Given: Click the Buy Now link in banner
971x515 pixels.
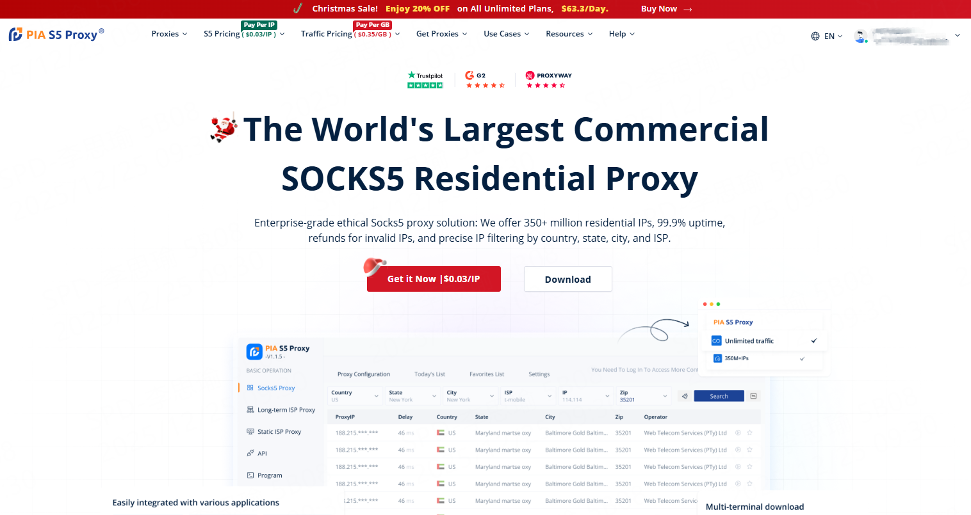Looking at the screenshot, I should click(x=658, y=9).
